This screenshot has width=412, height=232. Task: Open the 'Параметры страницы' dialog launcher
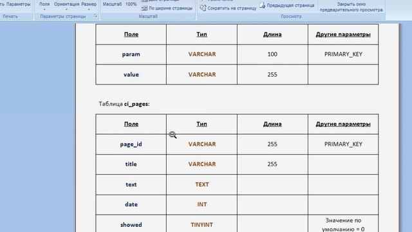96,16
